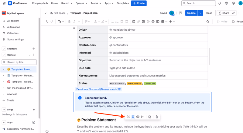Go to Home
Screen dimensions: 243x133
click(x=55, y=3)
